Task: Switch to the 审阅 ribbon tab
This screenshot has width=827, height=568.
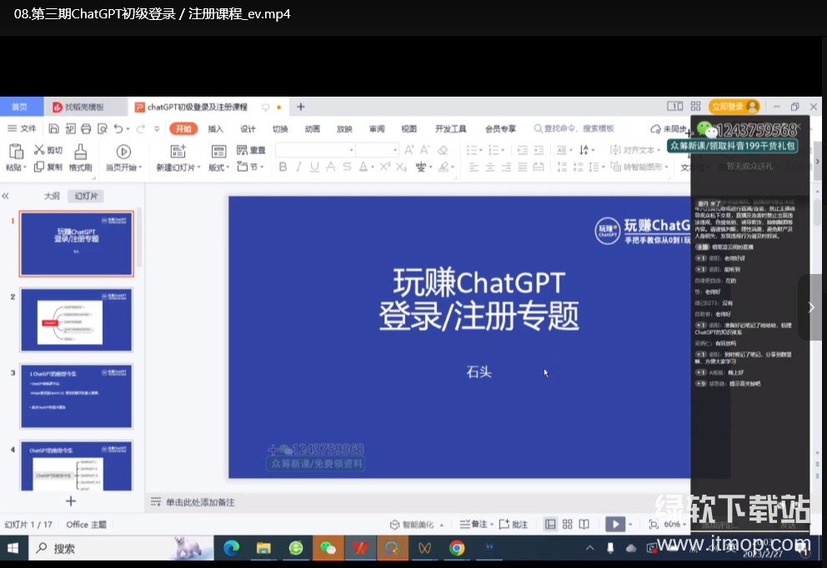Action: (377, 129)
